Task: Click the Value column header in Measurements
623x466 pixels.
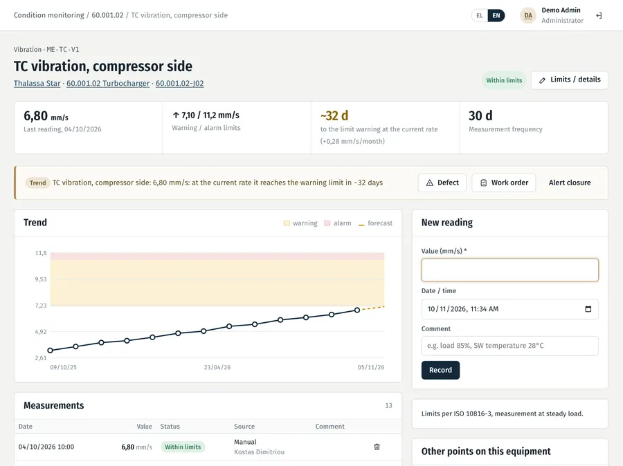Action: 144,427
